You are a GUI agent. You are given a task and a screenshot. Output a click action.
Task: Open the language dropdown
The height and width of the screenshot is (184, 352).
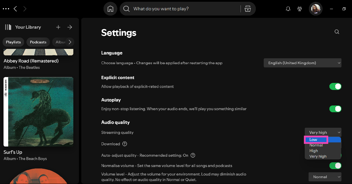point(302,63)
